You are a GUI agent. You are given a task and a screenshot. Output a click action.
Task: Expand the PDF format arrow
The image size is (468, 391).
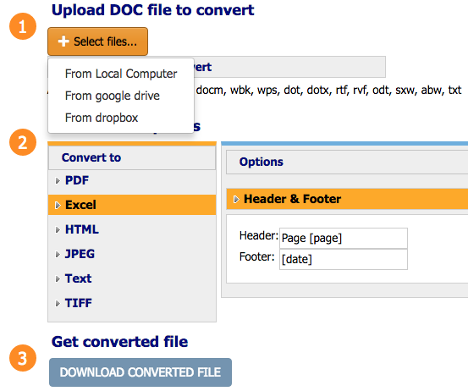pyautogui.click(x=58, y=181)
